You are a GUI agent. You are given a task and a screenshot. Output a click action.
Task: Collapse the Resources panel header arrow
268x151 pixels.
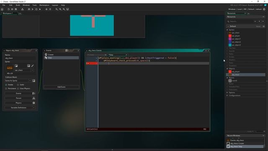tap(263, 17)
